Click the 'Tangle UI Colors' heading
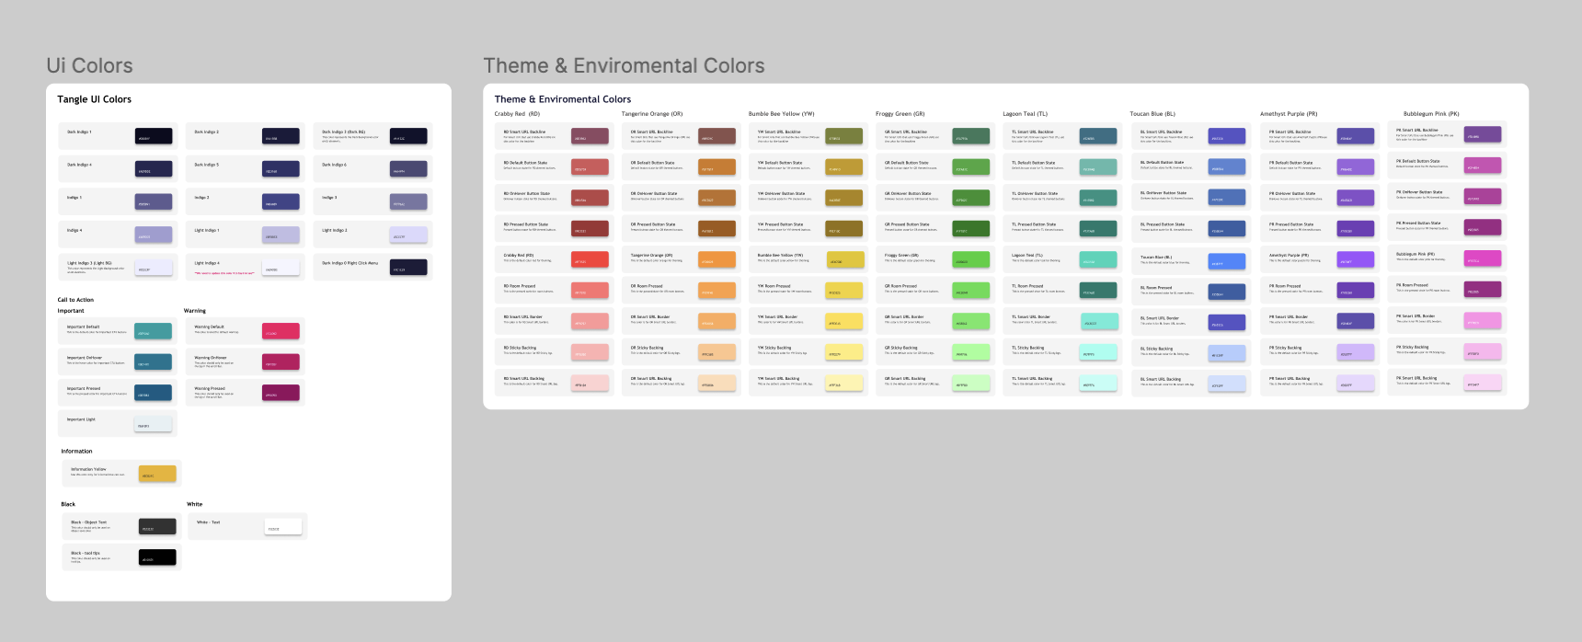The height and width of the screenshot is (642, 1582). pos(95,99)
